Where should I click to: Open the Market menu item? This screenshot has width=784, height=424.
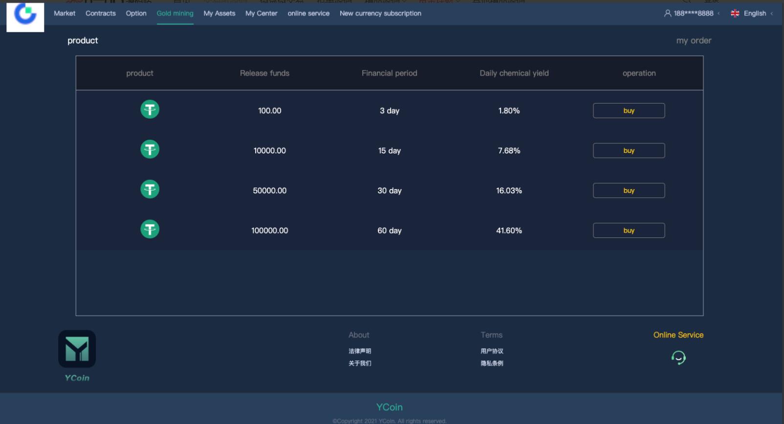coord(65,14)
